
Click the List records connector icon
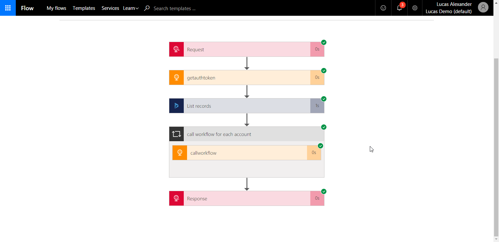176,105
